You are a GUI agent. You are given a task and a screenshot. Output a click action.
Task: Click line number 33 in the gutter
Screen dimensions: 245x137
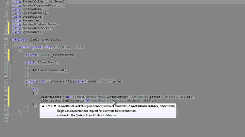coord(6,120)
